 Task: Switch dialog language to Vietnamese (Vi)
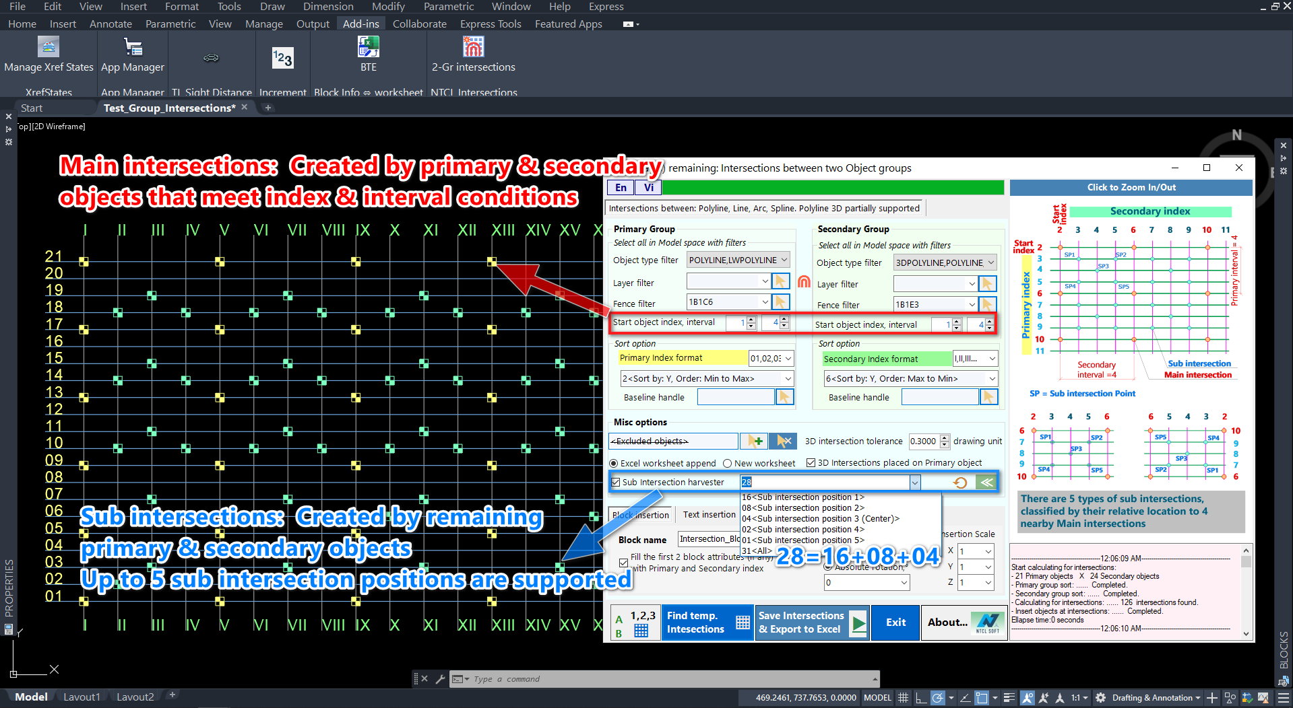(648, 188)
